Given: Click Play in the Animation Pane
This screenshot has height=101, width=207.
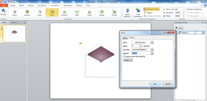Looking at the screenshot, I should [179, 28].
